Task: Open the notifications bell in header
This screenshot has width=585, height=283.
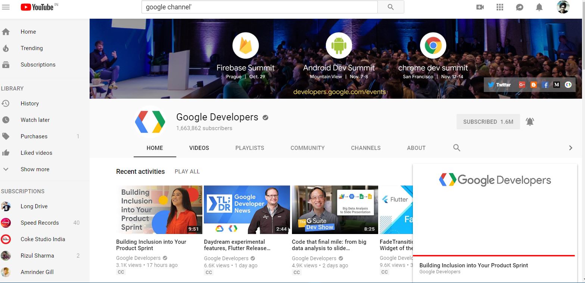Action: [539, 7]
